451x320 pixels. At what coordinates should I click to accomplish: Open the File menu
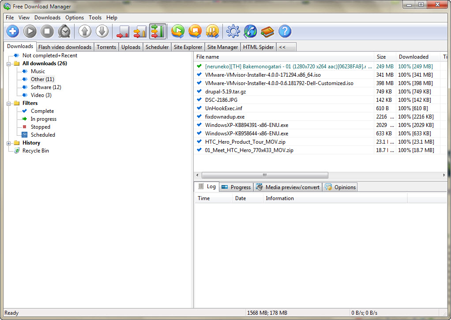tap(10, 18)
